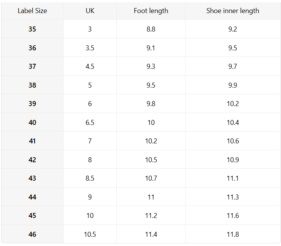
Task: Select UK size 10.5 cell
Action: click(x=90, y=234)
